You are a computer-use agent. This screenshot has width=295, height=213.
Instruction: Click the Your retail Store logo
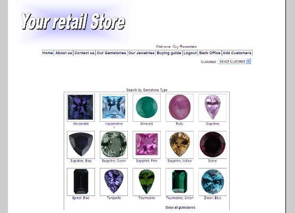[73, 22]
